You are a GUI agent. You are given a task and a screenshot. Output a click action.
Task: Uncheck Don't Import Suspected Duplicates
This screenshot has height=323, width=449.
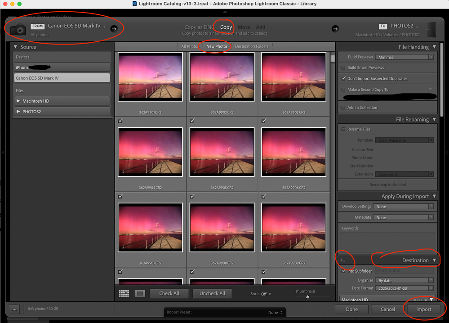pyautogui.click(x=343, y=78)
